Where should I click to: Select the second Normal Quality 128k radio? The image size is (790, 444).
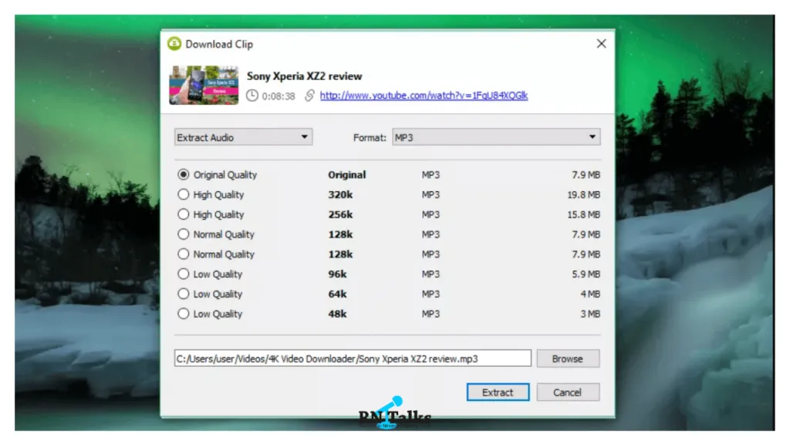tap(184, 254)
